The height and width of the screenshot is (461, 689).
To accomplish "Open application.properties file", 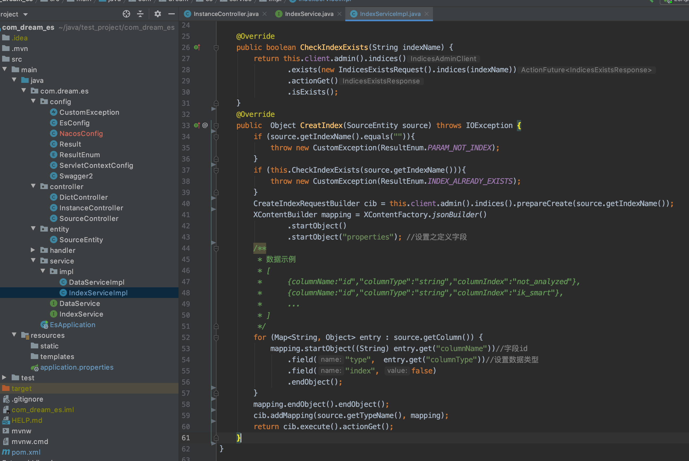I will pyautogui.click(x=76, y=367).
